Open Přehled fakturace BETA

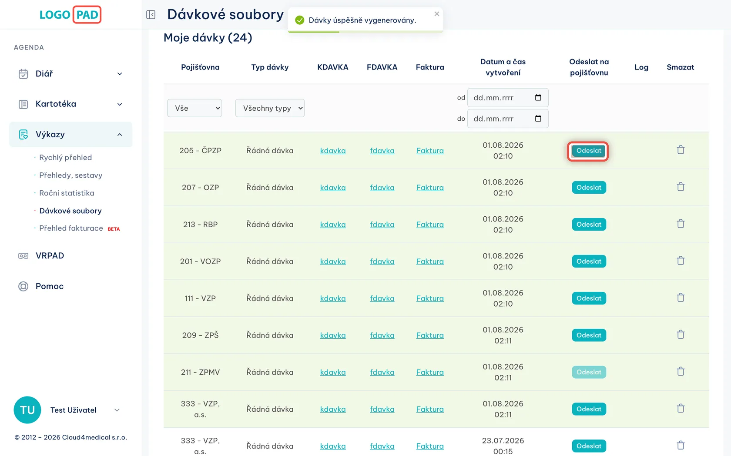coord(80,228)
